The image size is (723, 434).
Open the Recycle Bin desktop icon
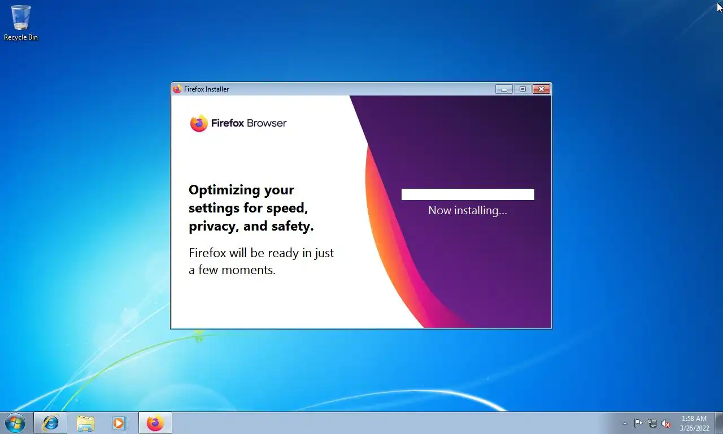tap(21, 23)
